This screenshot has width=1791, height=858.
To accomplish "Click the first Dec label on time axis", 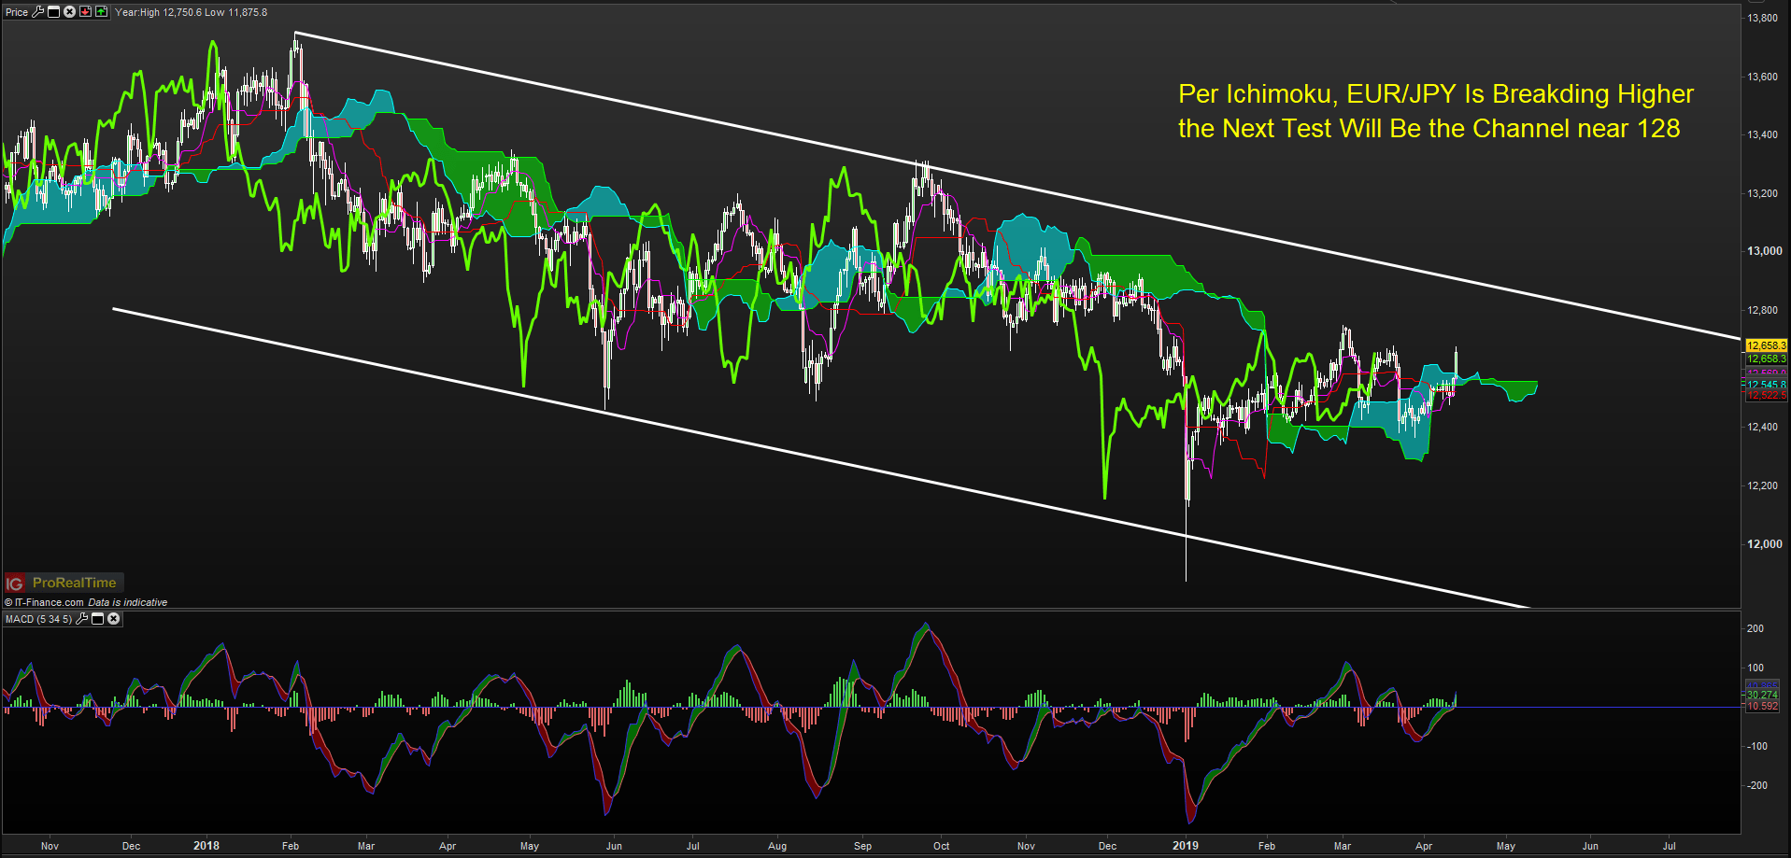I will coord(132,846).
